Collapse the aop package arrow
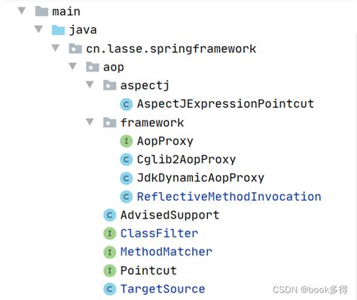Viewport: 357px width, 300px height. (x=72, y=66)
